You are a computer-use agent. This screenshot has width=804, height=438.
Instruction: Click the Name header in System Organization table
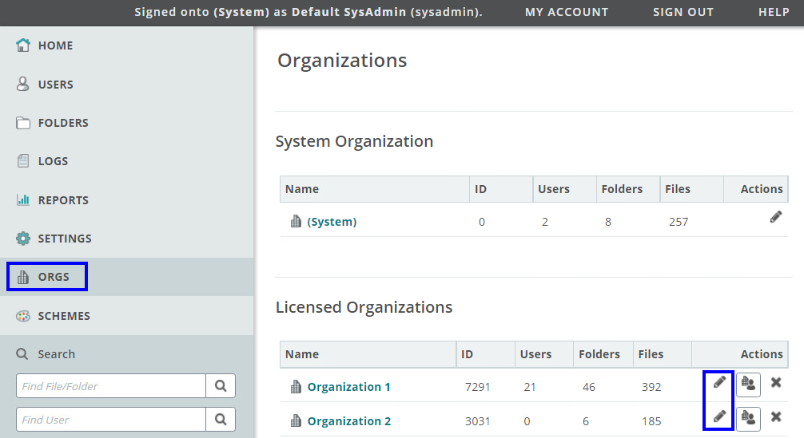pos(302,189)
